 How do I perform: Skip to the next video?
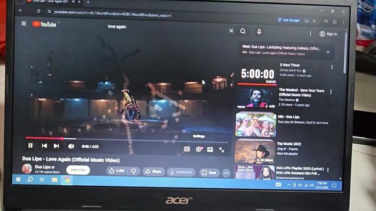[x=56, y=146]
